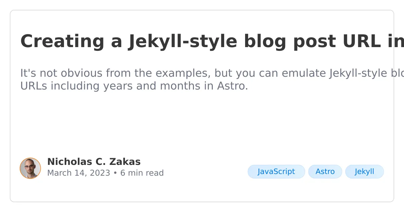Click the bullet separator after the date
Image resolution: width=404 pixels, height=212 pixels.
pyautogui.click(x=115, y=173)
